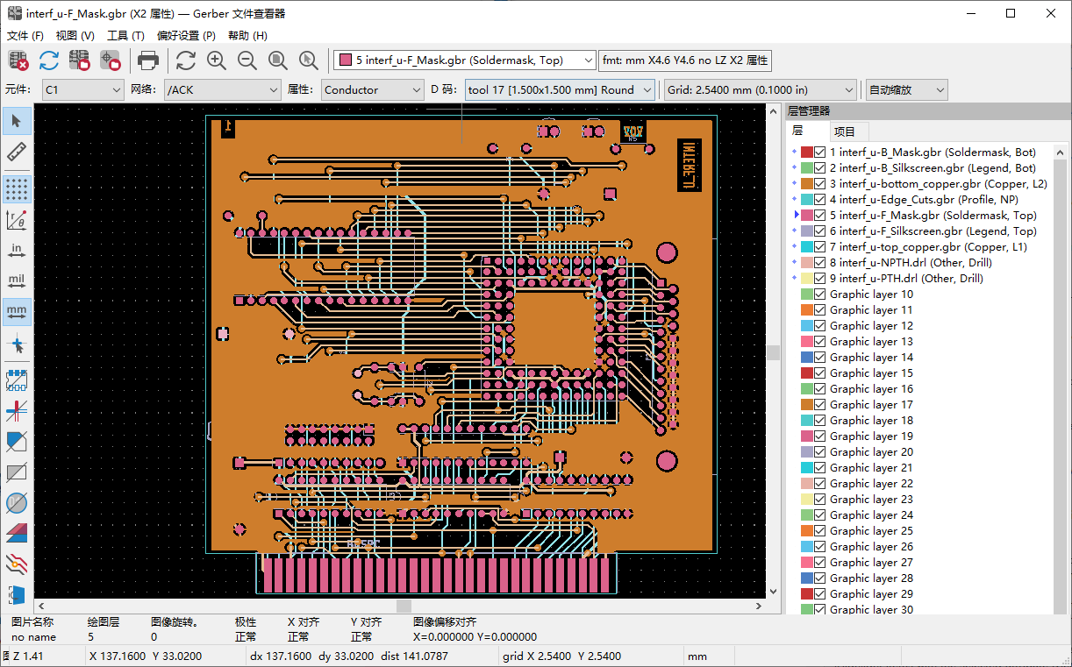Switch to polar coordinates display
The image size is (1072, 667).
(x=17, y=220)
